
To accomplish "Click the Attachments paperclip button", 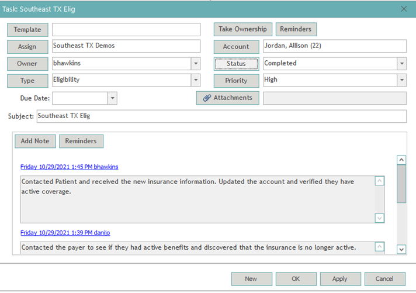I will tap(227, 98).
